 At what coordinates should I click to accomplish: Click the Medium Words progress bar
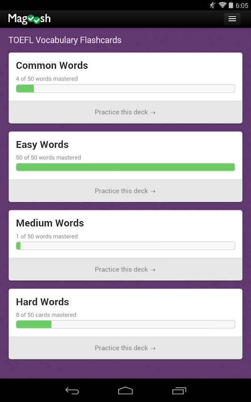(125, 246)
